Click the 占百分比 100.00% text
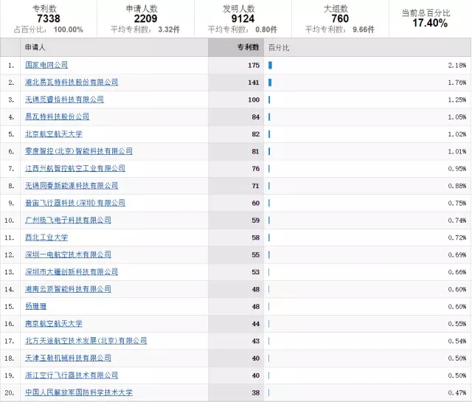 click(49, 30)
